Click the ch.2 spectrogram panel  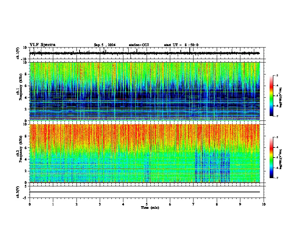145,153
